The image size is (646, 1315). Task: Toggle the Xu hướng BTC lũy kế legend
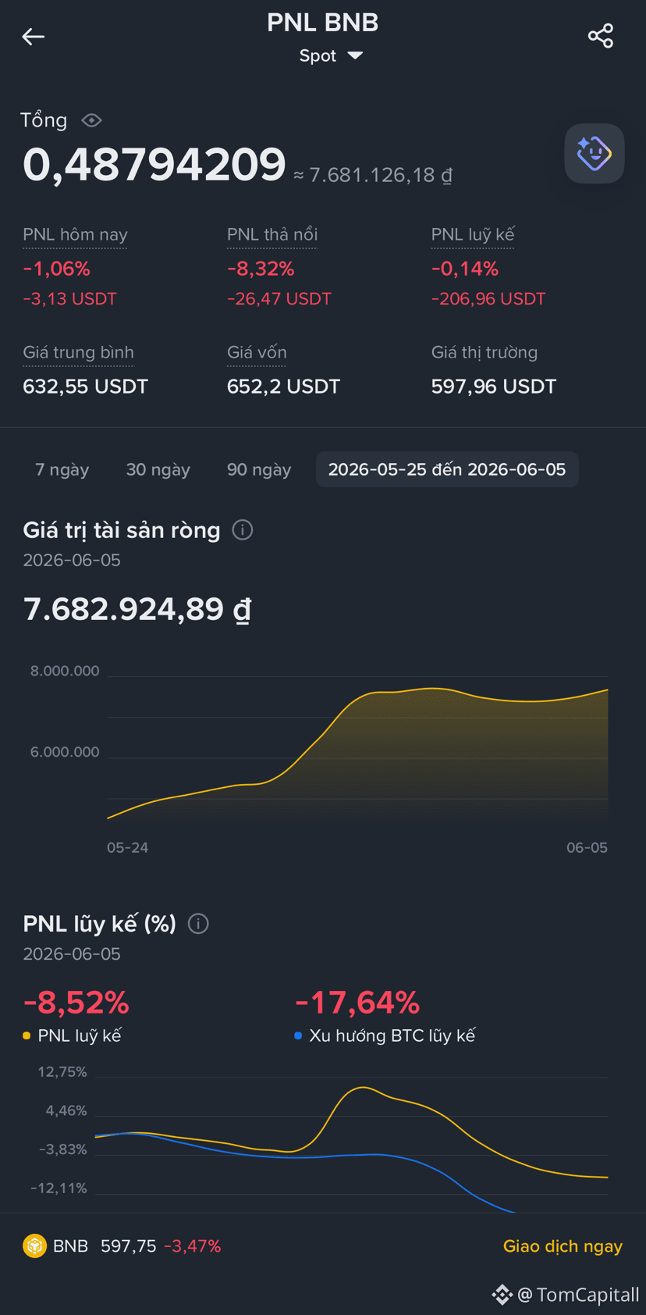(385, 1036)
